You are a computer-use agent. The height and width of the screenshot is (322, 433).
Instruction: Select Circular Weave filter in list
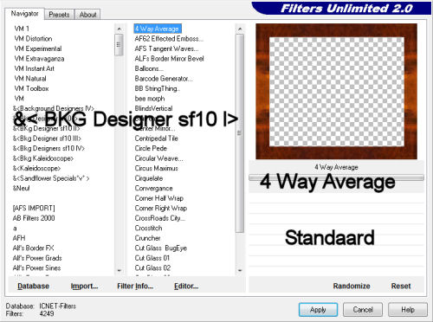coord(158,158)
